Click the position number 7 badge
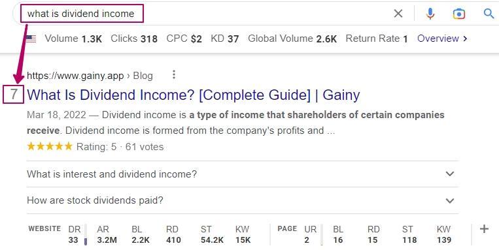The height and width of the screenshot is (250, 499). tap(13, 95)
